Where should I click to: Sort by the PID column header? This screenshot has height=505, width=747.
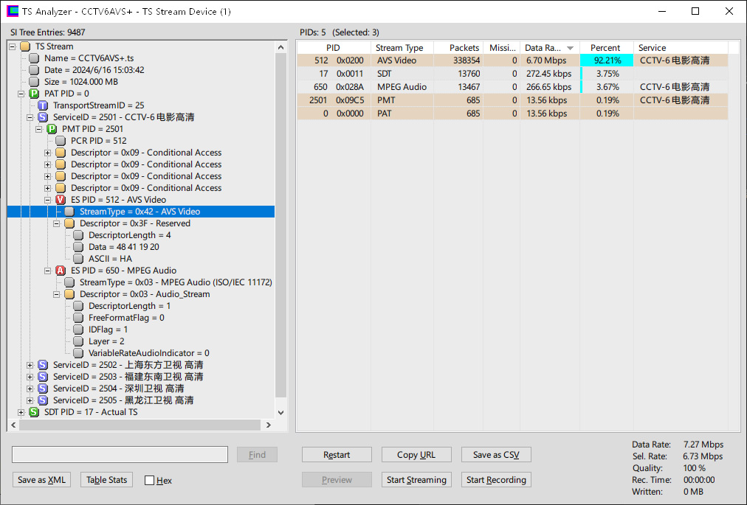point(334,48)
